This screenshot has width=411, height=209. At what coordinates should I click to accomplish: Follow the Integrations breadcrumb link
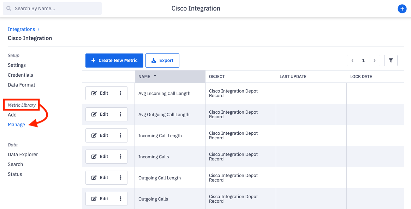click(x=21, y=29)
